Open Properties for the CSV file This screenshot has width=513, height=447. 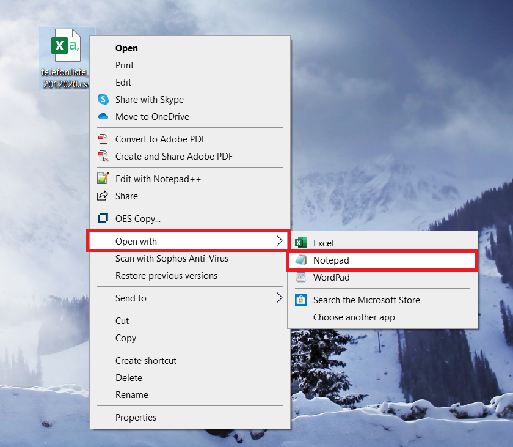tap(136, 417)
